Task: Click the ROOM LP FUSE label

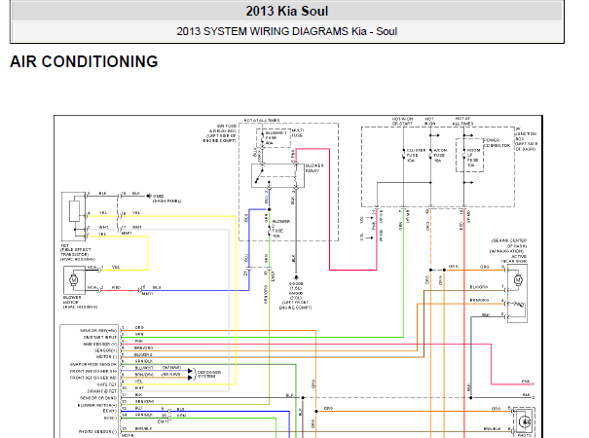Action: click(473, 158)
